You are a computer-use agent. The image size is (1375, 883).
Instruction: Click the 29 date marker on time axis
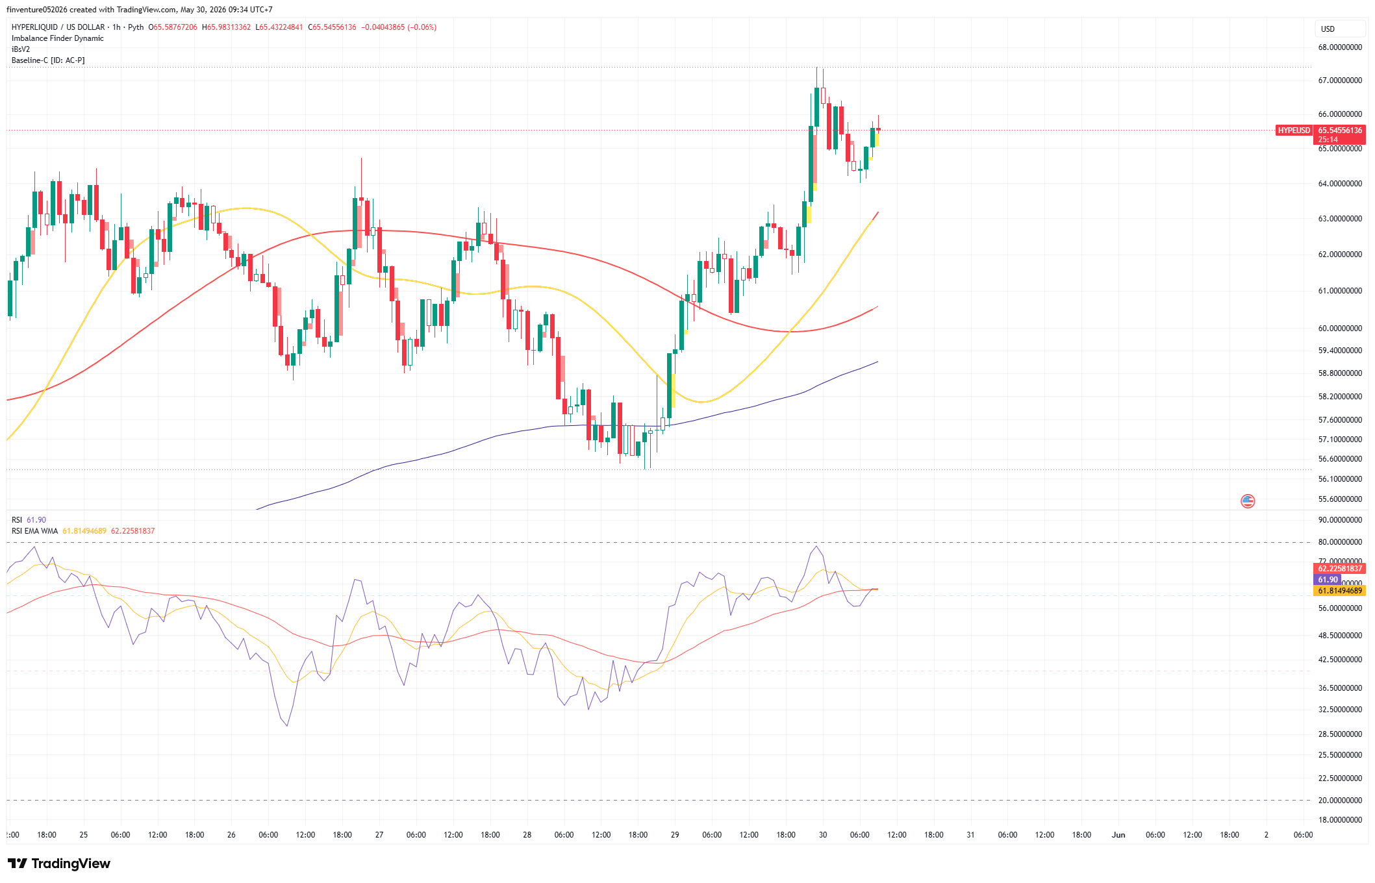pos(675,835)
